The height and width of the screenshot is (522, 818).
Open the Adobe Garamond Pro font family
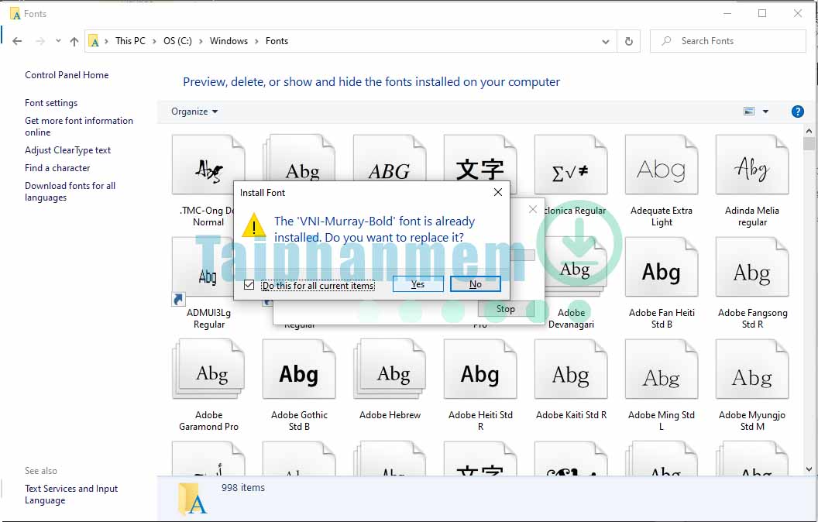tap(208, 376)
